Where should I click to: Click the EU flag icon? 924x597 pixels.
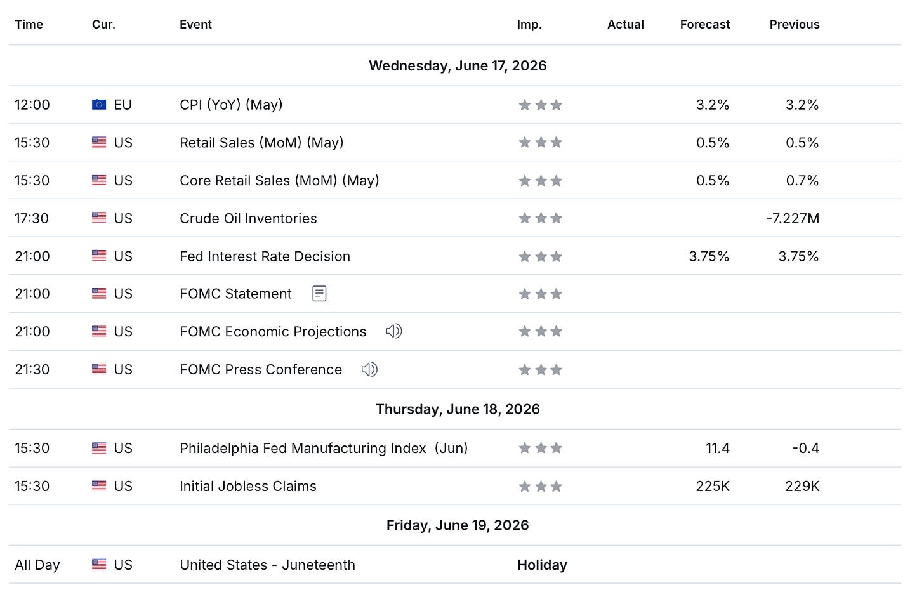click(99, 105)
